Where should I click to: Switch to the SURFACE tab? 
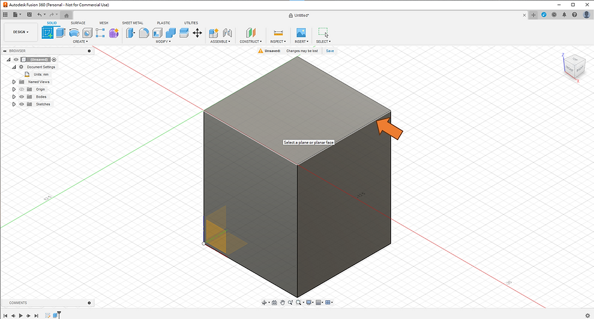click(78, 23)
